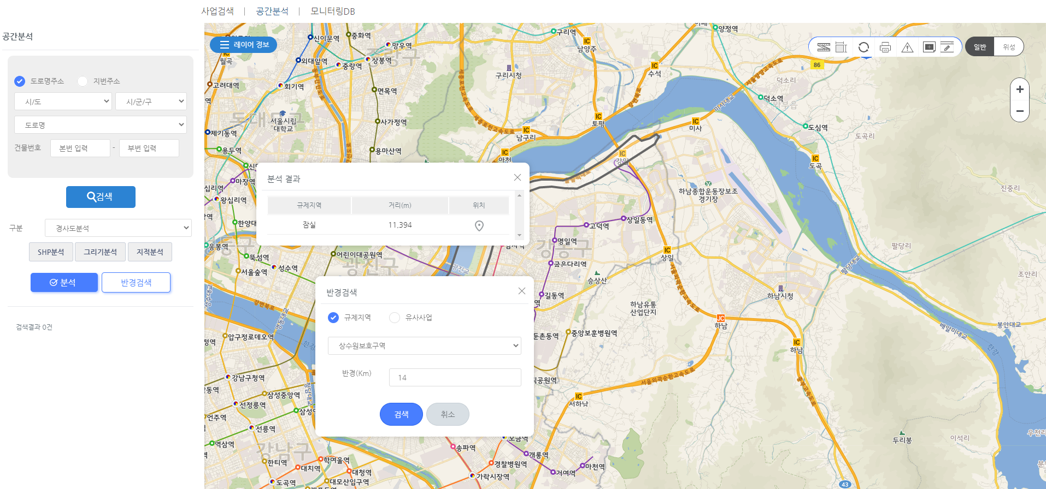Expand the 시/도 dropdown
1046x489 pixels.
(63, 102)
